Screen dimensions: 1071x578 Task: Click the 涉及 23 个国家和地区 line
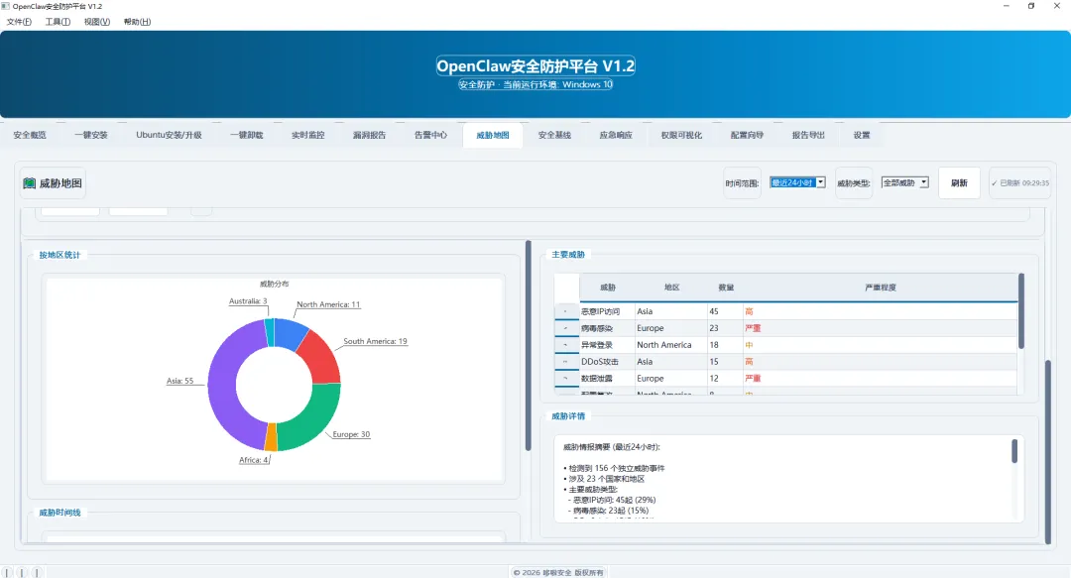[x=605, y=479]
